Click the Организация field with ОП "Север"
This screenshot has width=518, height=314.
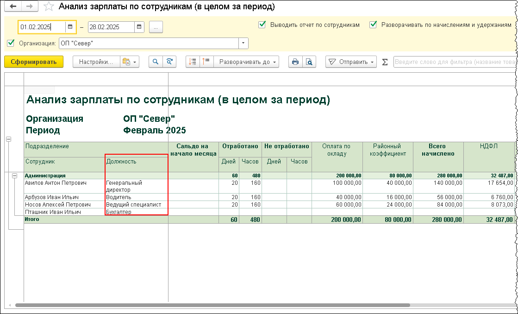click(x=149, y=43)
